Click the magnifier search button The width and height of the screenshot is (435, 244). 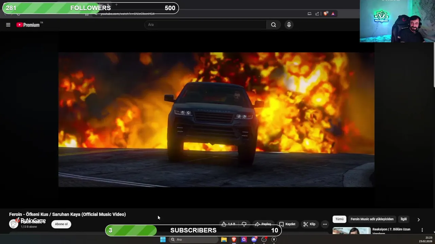point(274,25)
